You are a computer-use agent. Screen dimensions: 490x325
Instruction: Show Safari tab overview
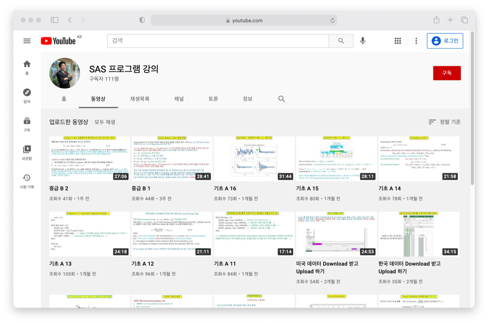(x=464, y=20)
